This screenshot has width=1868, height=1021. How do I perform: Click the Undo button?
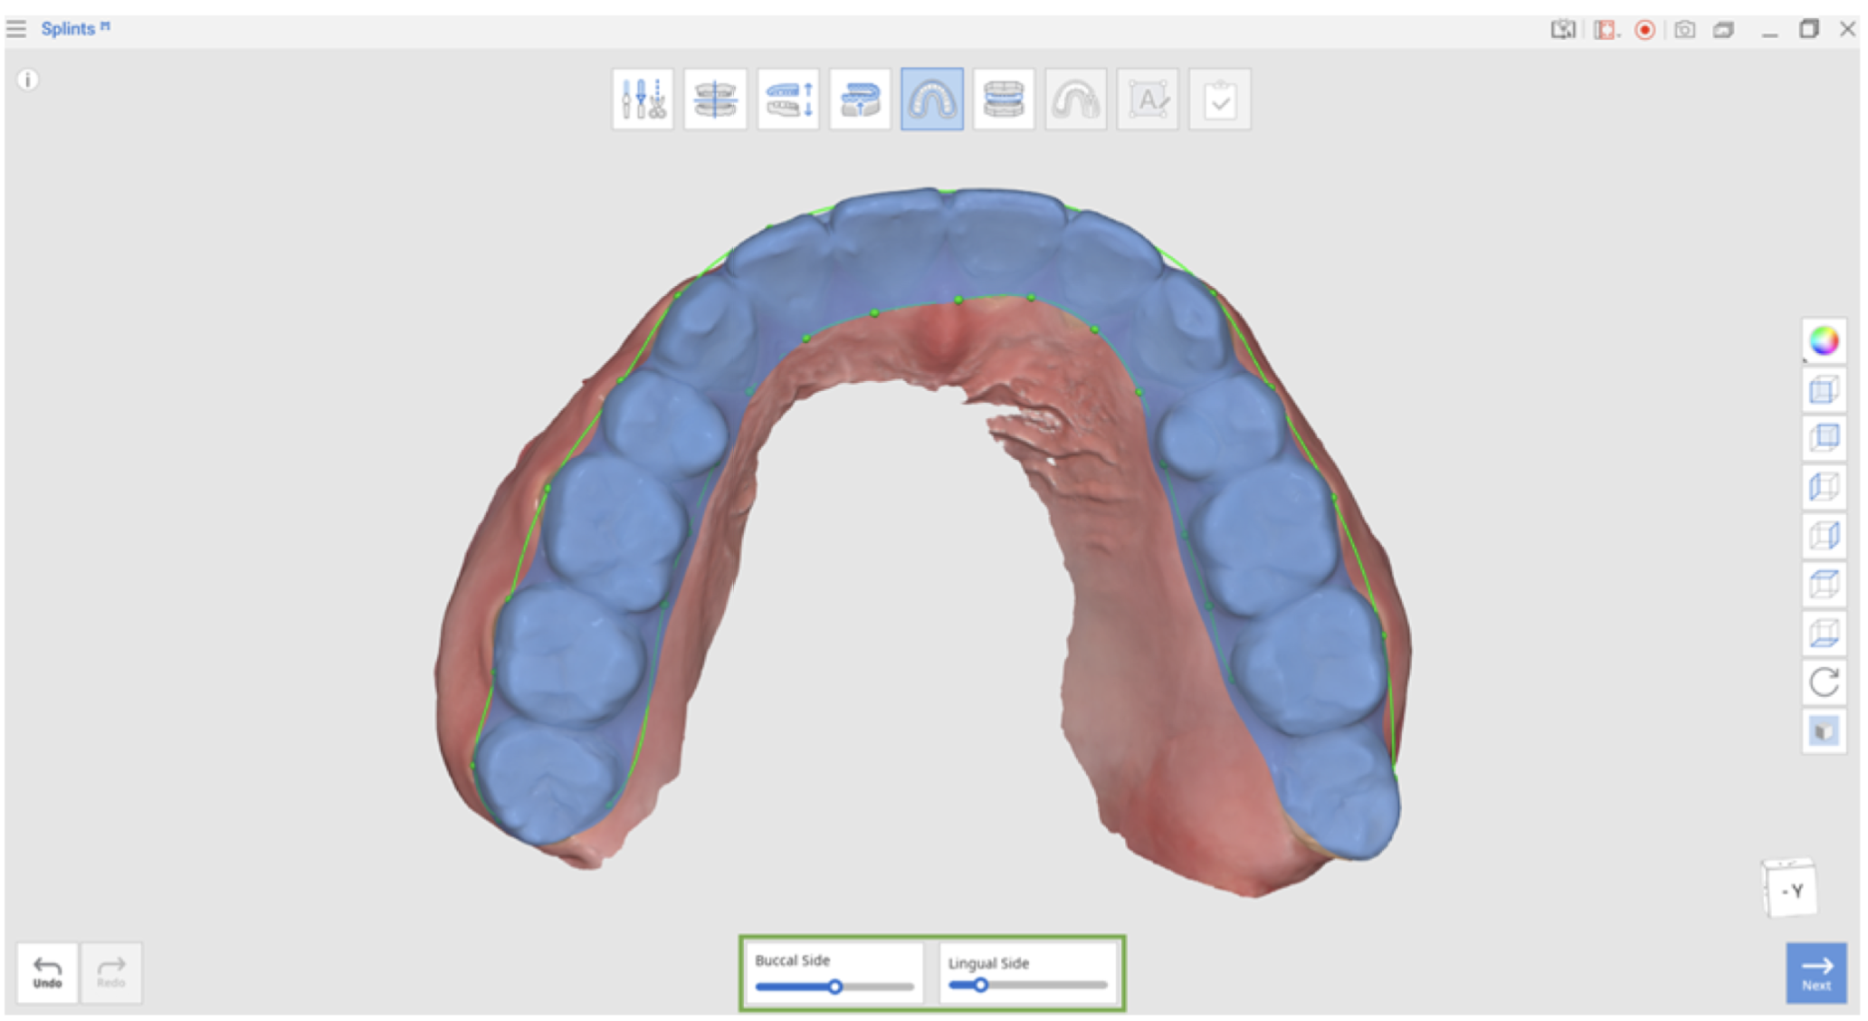click(x=47, y=973)
